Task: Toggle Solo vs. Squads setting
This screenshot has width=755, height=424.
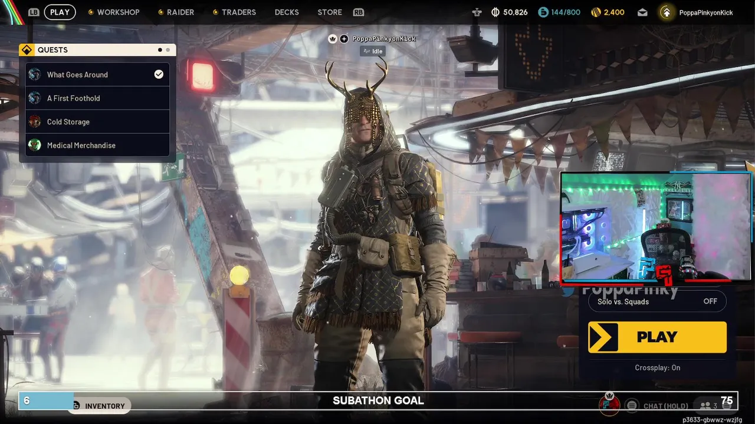Action: point(657,302)
